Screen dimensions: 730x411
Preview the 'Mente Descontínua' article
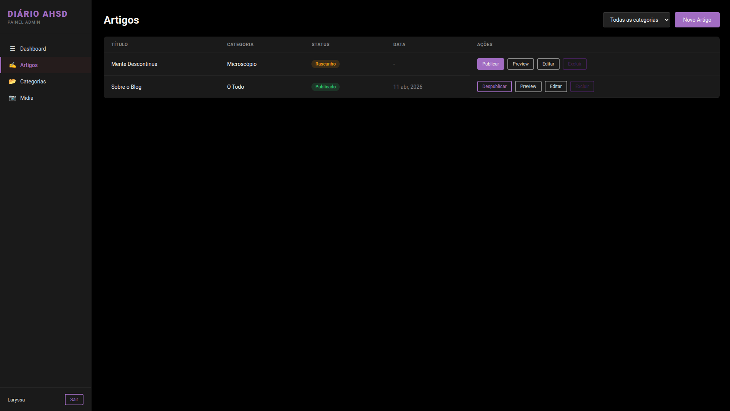tap(520, 64)
